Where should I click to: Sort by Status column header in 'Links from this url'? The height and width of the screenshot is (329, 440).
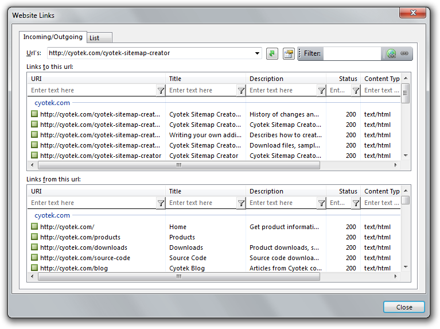[x=343, y=191]
